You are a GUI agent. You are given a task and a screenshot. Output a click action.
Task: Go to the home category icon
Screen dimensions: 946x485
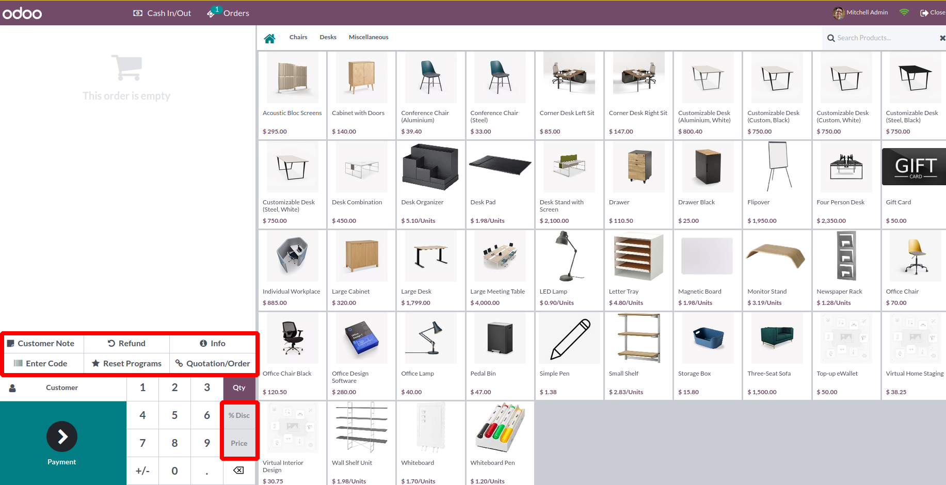pos(269,38)
